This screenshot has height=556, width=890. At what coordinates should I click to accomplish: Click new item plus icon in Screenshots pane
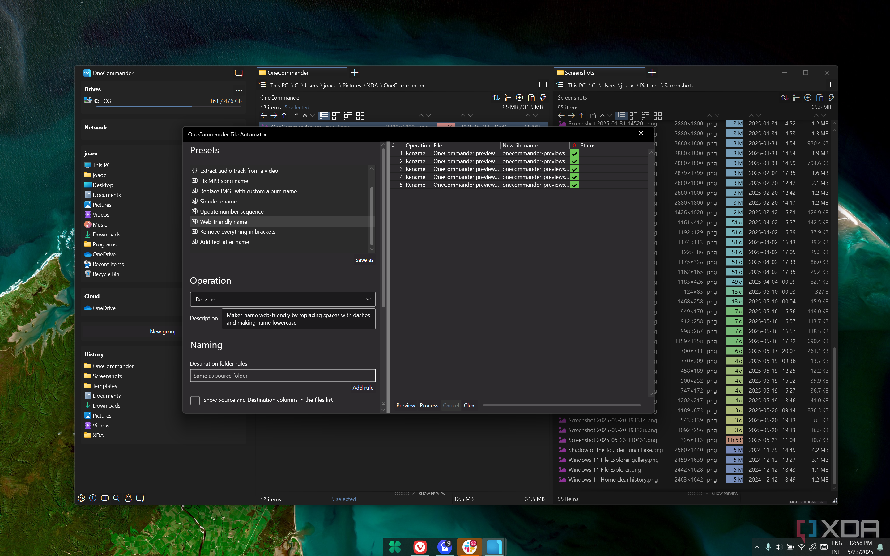808,97
